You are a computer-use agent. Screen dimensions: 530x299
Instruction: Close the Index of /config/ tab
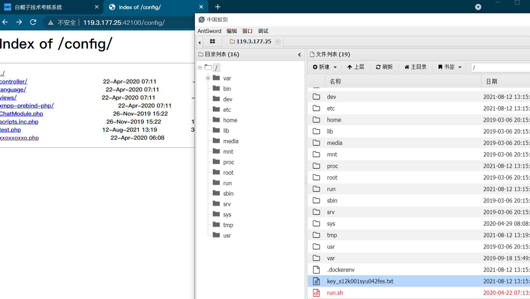tap(201, 7)
